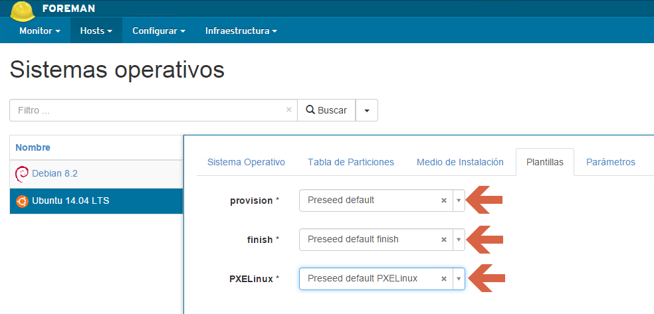Screen dimensions: 654x314
Task: Select the Plantillas tab
Action: pos(545,162)
